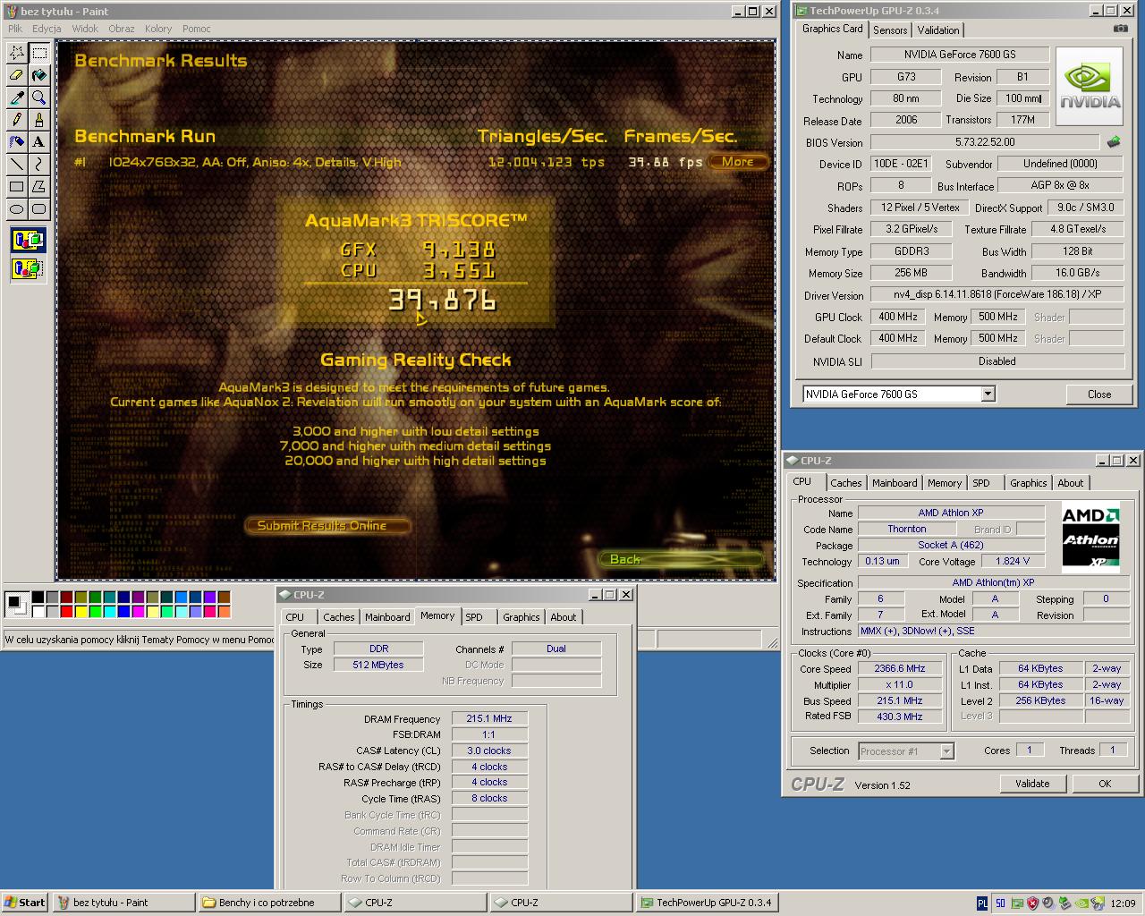Select the Rounded Rectangle tool

tap(38, 209)
